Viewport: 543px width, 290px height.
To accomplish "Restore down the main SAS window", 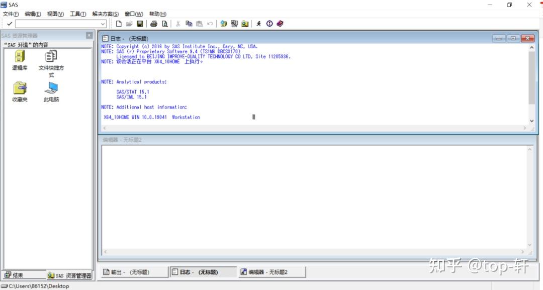I will tap(509, 5).
